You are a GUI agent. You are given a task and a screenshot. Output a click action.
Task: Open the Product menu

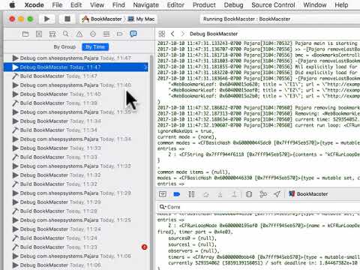204,4
